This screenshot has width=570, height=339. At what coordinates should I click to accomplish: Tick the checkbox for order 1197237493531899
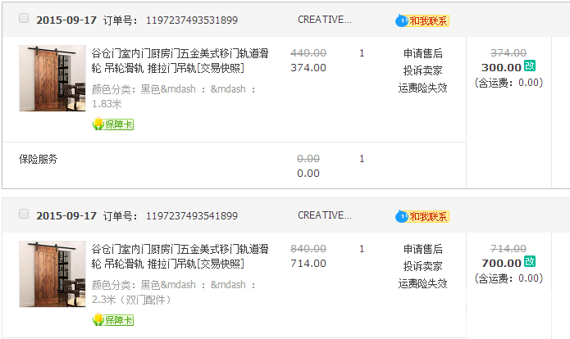(23, 19)
